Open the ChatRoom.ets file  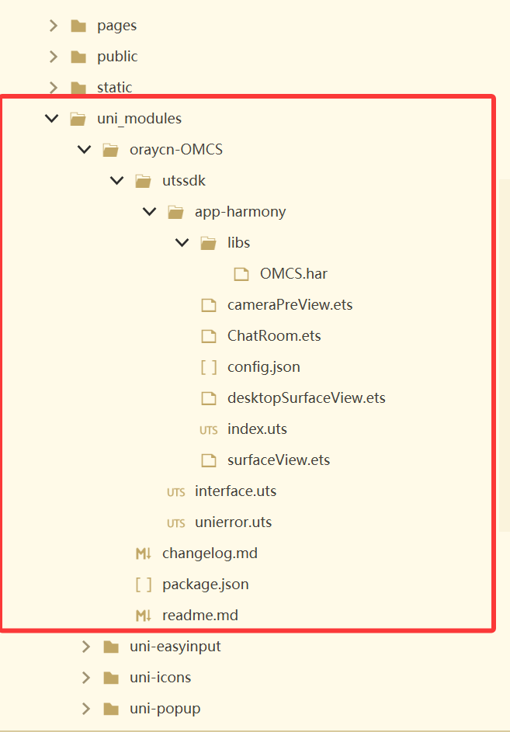[x=274, y=336]
